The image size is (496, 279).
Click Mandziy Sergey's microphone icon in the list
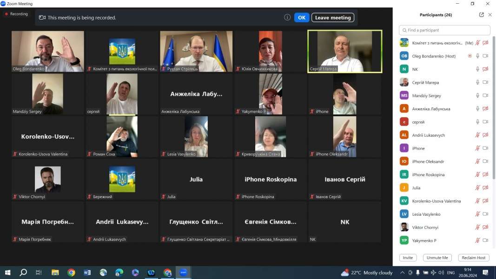pos(477,96)
